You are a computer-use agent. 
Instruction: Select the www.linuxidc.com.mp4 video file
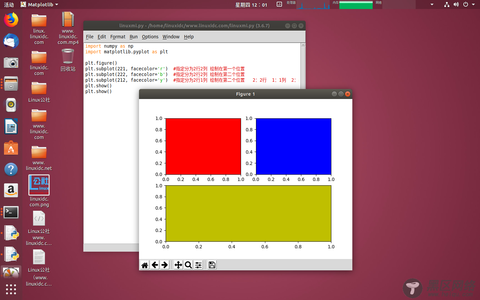click(x=68, y=28)
